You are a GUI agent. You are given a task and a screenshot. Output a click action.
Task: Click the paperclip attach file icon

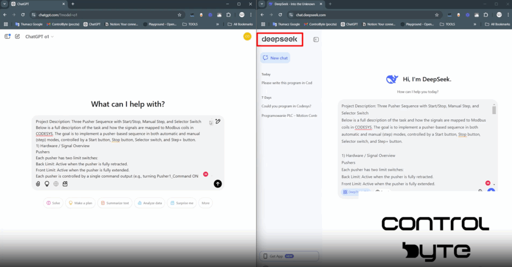[x=37, y=184]
